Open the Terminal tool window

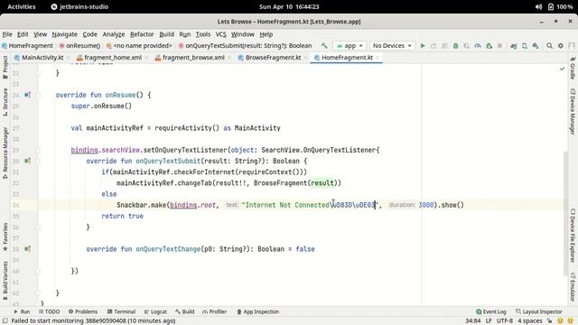tap(121, 311)
